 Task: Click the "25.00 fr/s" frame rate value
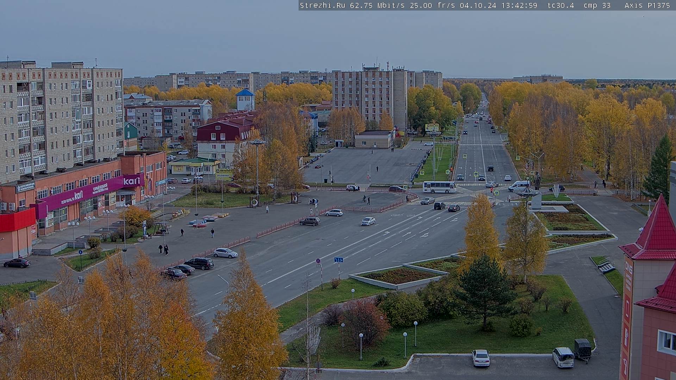click(x=432, y=5)
